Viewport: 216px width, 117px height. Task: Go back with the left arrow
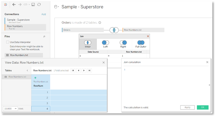click(14, 5)
